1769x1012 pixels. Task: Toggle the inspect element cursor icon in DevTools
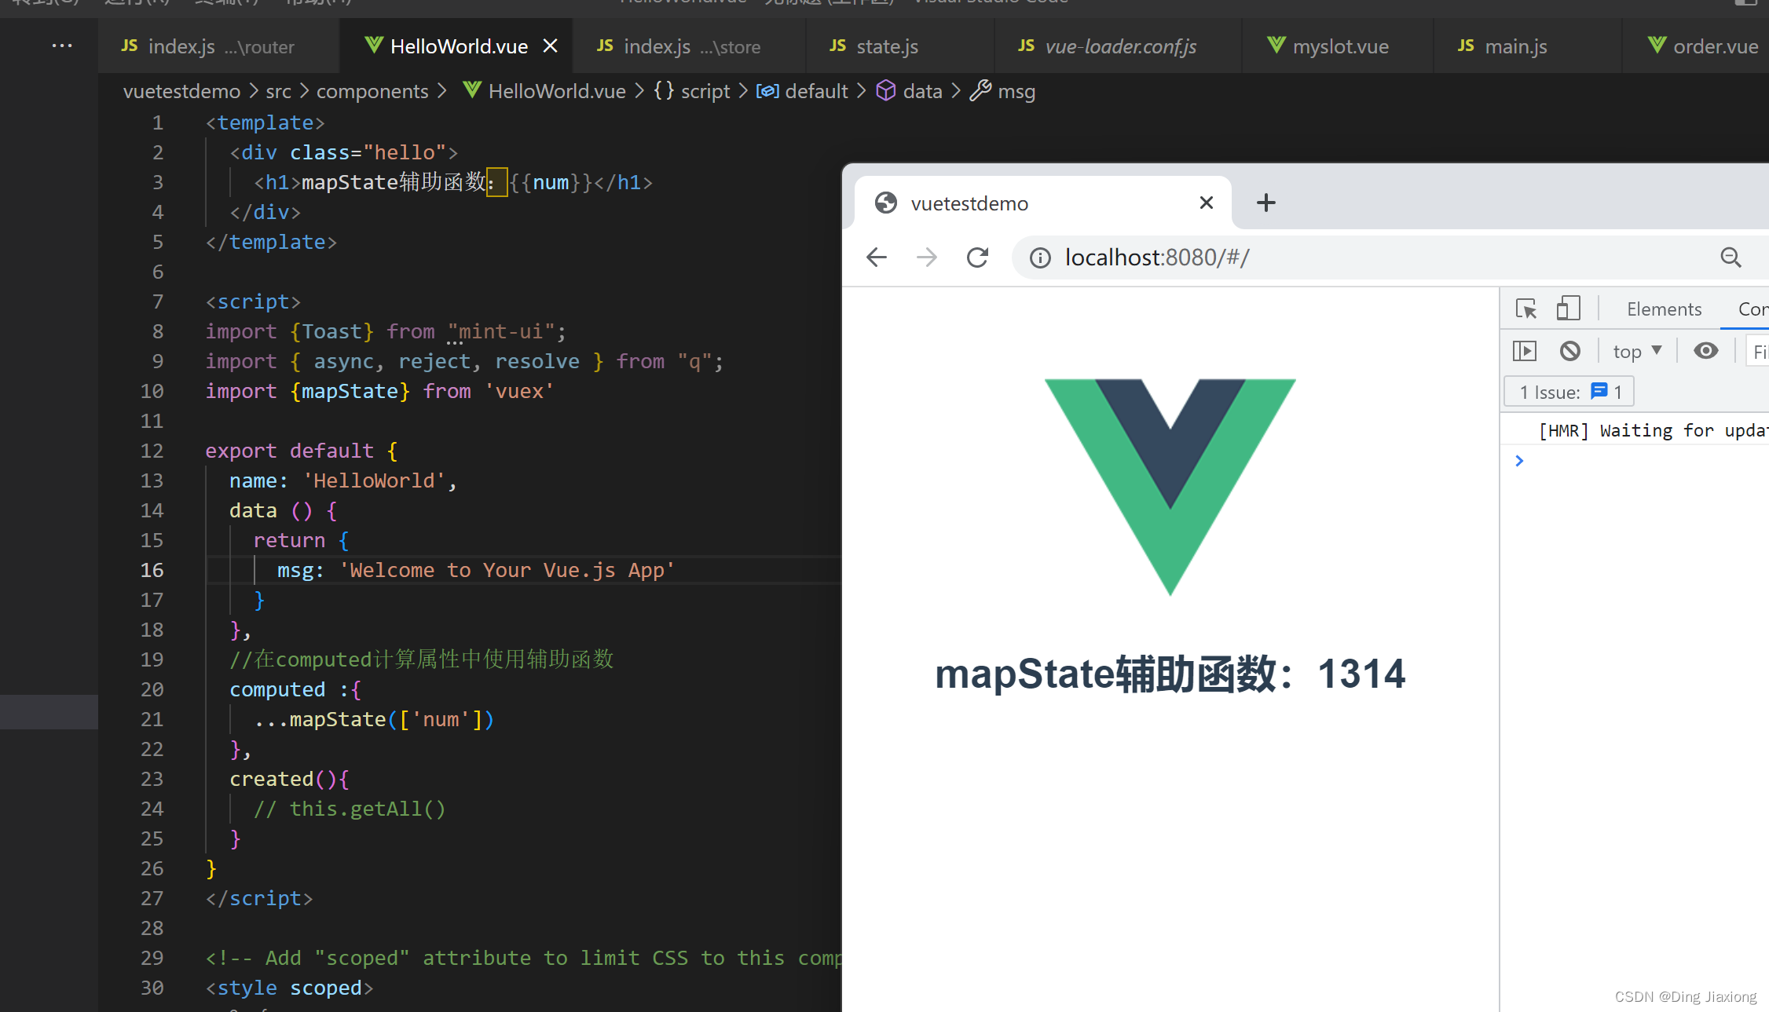click(x=1529, y=309)
